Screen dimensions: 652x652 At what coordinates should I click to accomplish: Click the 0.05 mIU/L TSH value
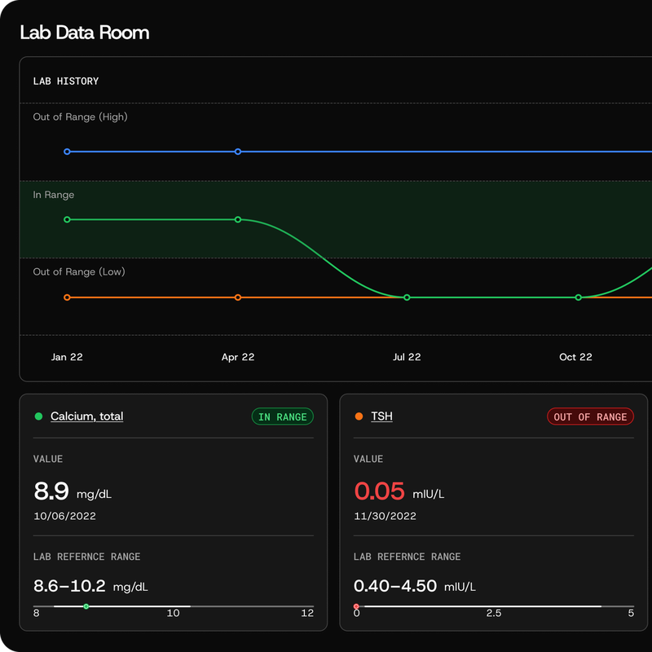coord(399,491)
